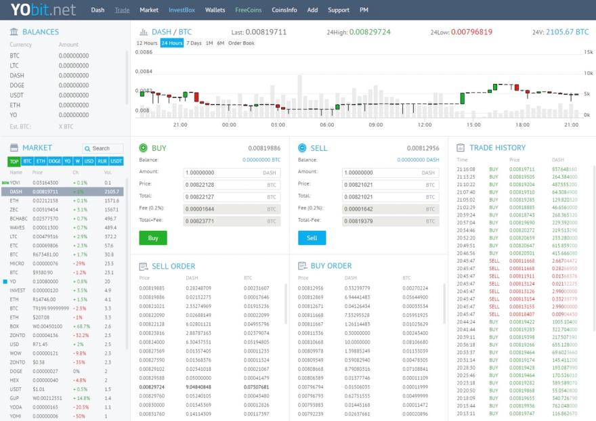The image size is (596, 421).
Task: Select the DOGE market filter tab
Action: [55, 162]
